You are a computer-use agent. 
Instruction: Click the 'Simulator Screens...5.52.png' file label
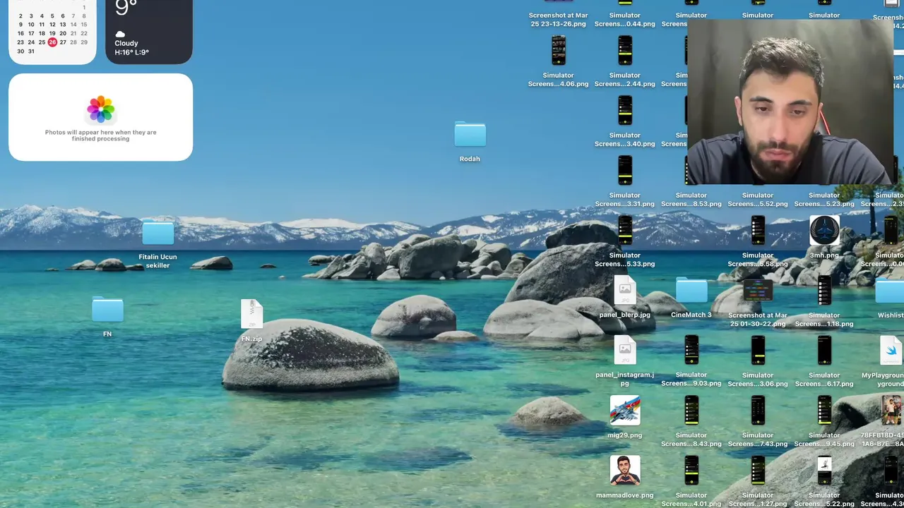tap(758, 200)
